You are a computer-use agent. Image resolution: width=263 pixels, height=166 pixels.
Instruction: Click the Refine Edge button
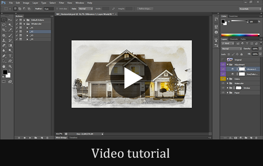145,9
